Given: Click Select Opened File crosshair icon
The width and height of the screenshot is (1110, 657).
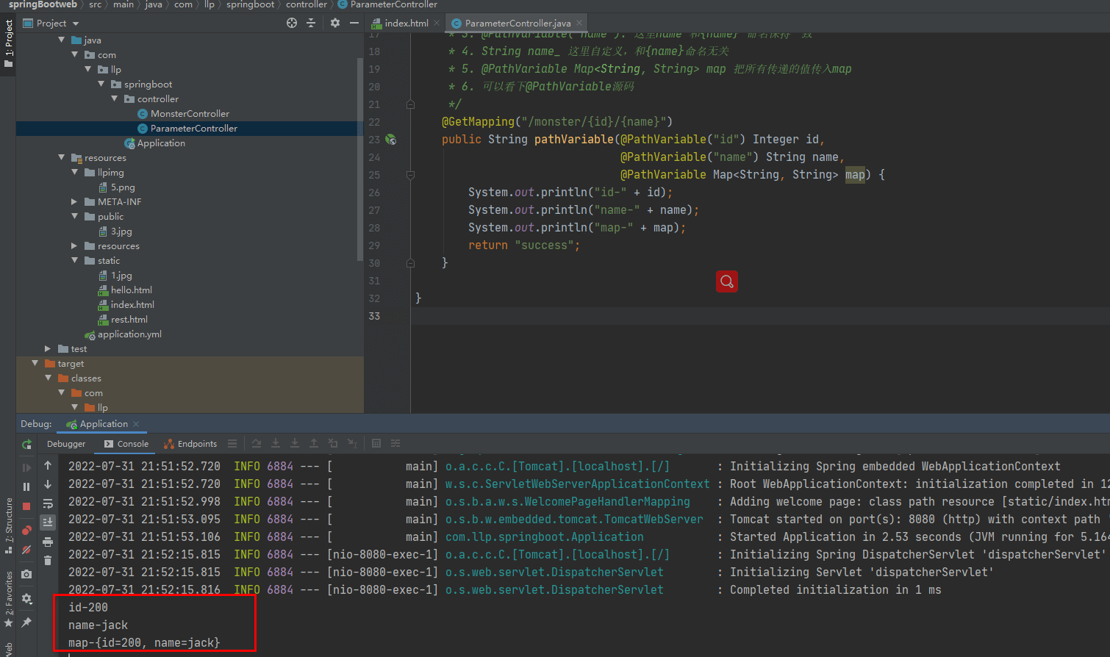Looking at the screenshot, I should point(292,23).
